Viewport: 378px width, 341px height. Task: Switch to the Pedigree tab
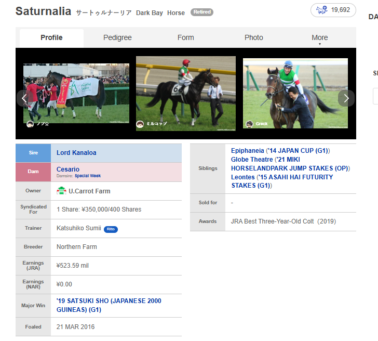117,38
